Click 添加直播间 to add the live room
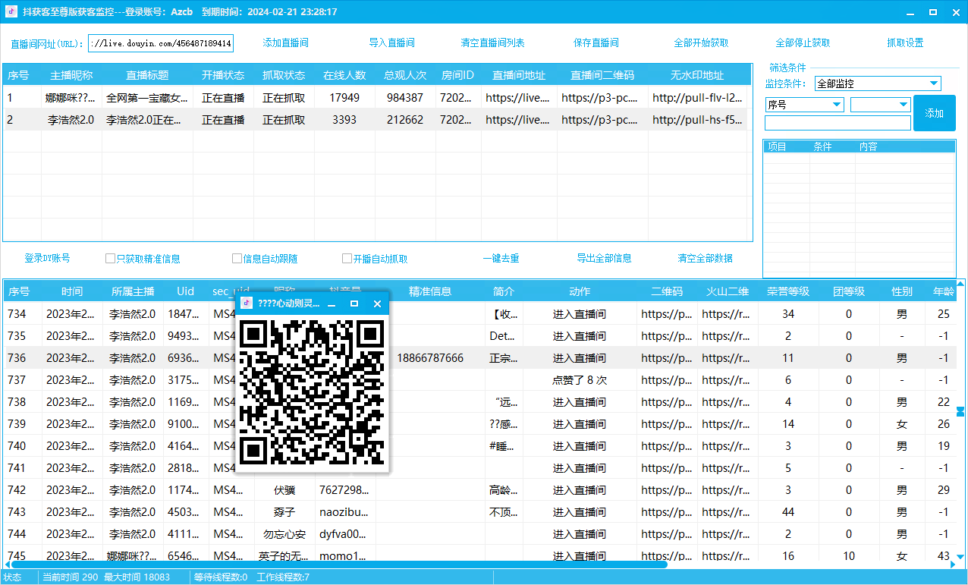 (286, 43)
